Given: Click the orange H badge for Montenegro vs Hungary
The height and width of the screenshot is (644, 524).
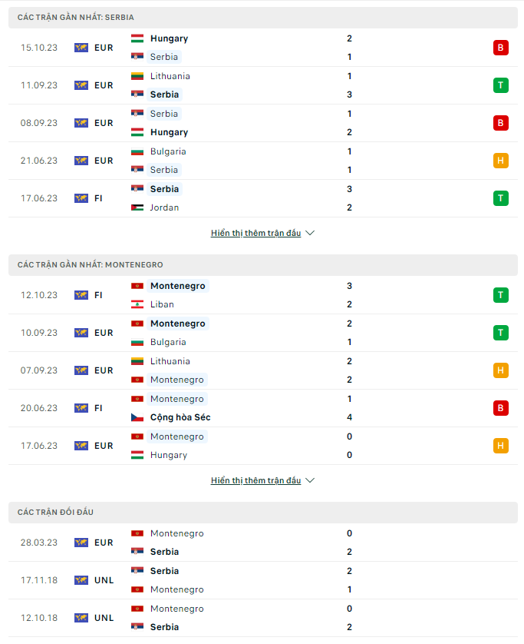Looking at the screenshot, I should click(501, 446).
